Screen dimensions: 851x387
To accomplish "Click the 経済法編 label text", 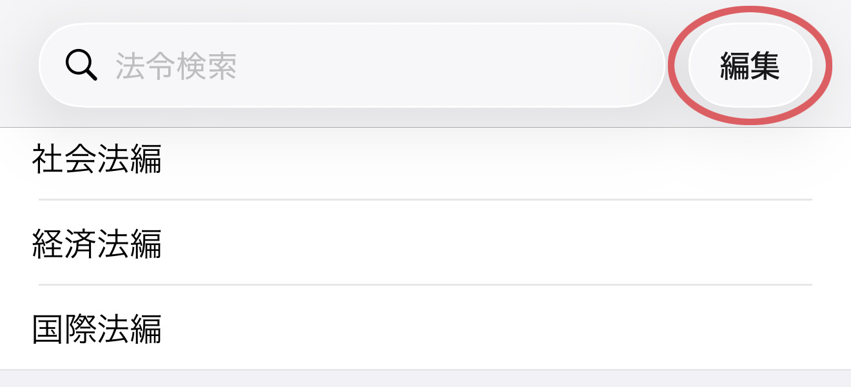I will pos(97,243).
